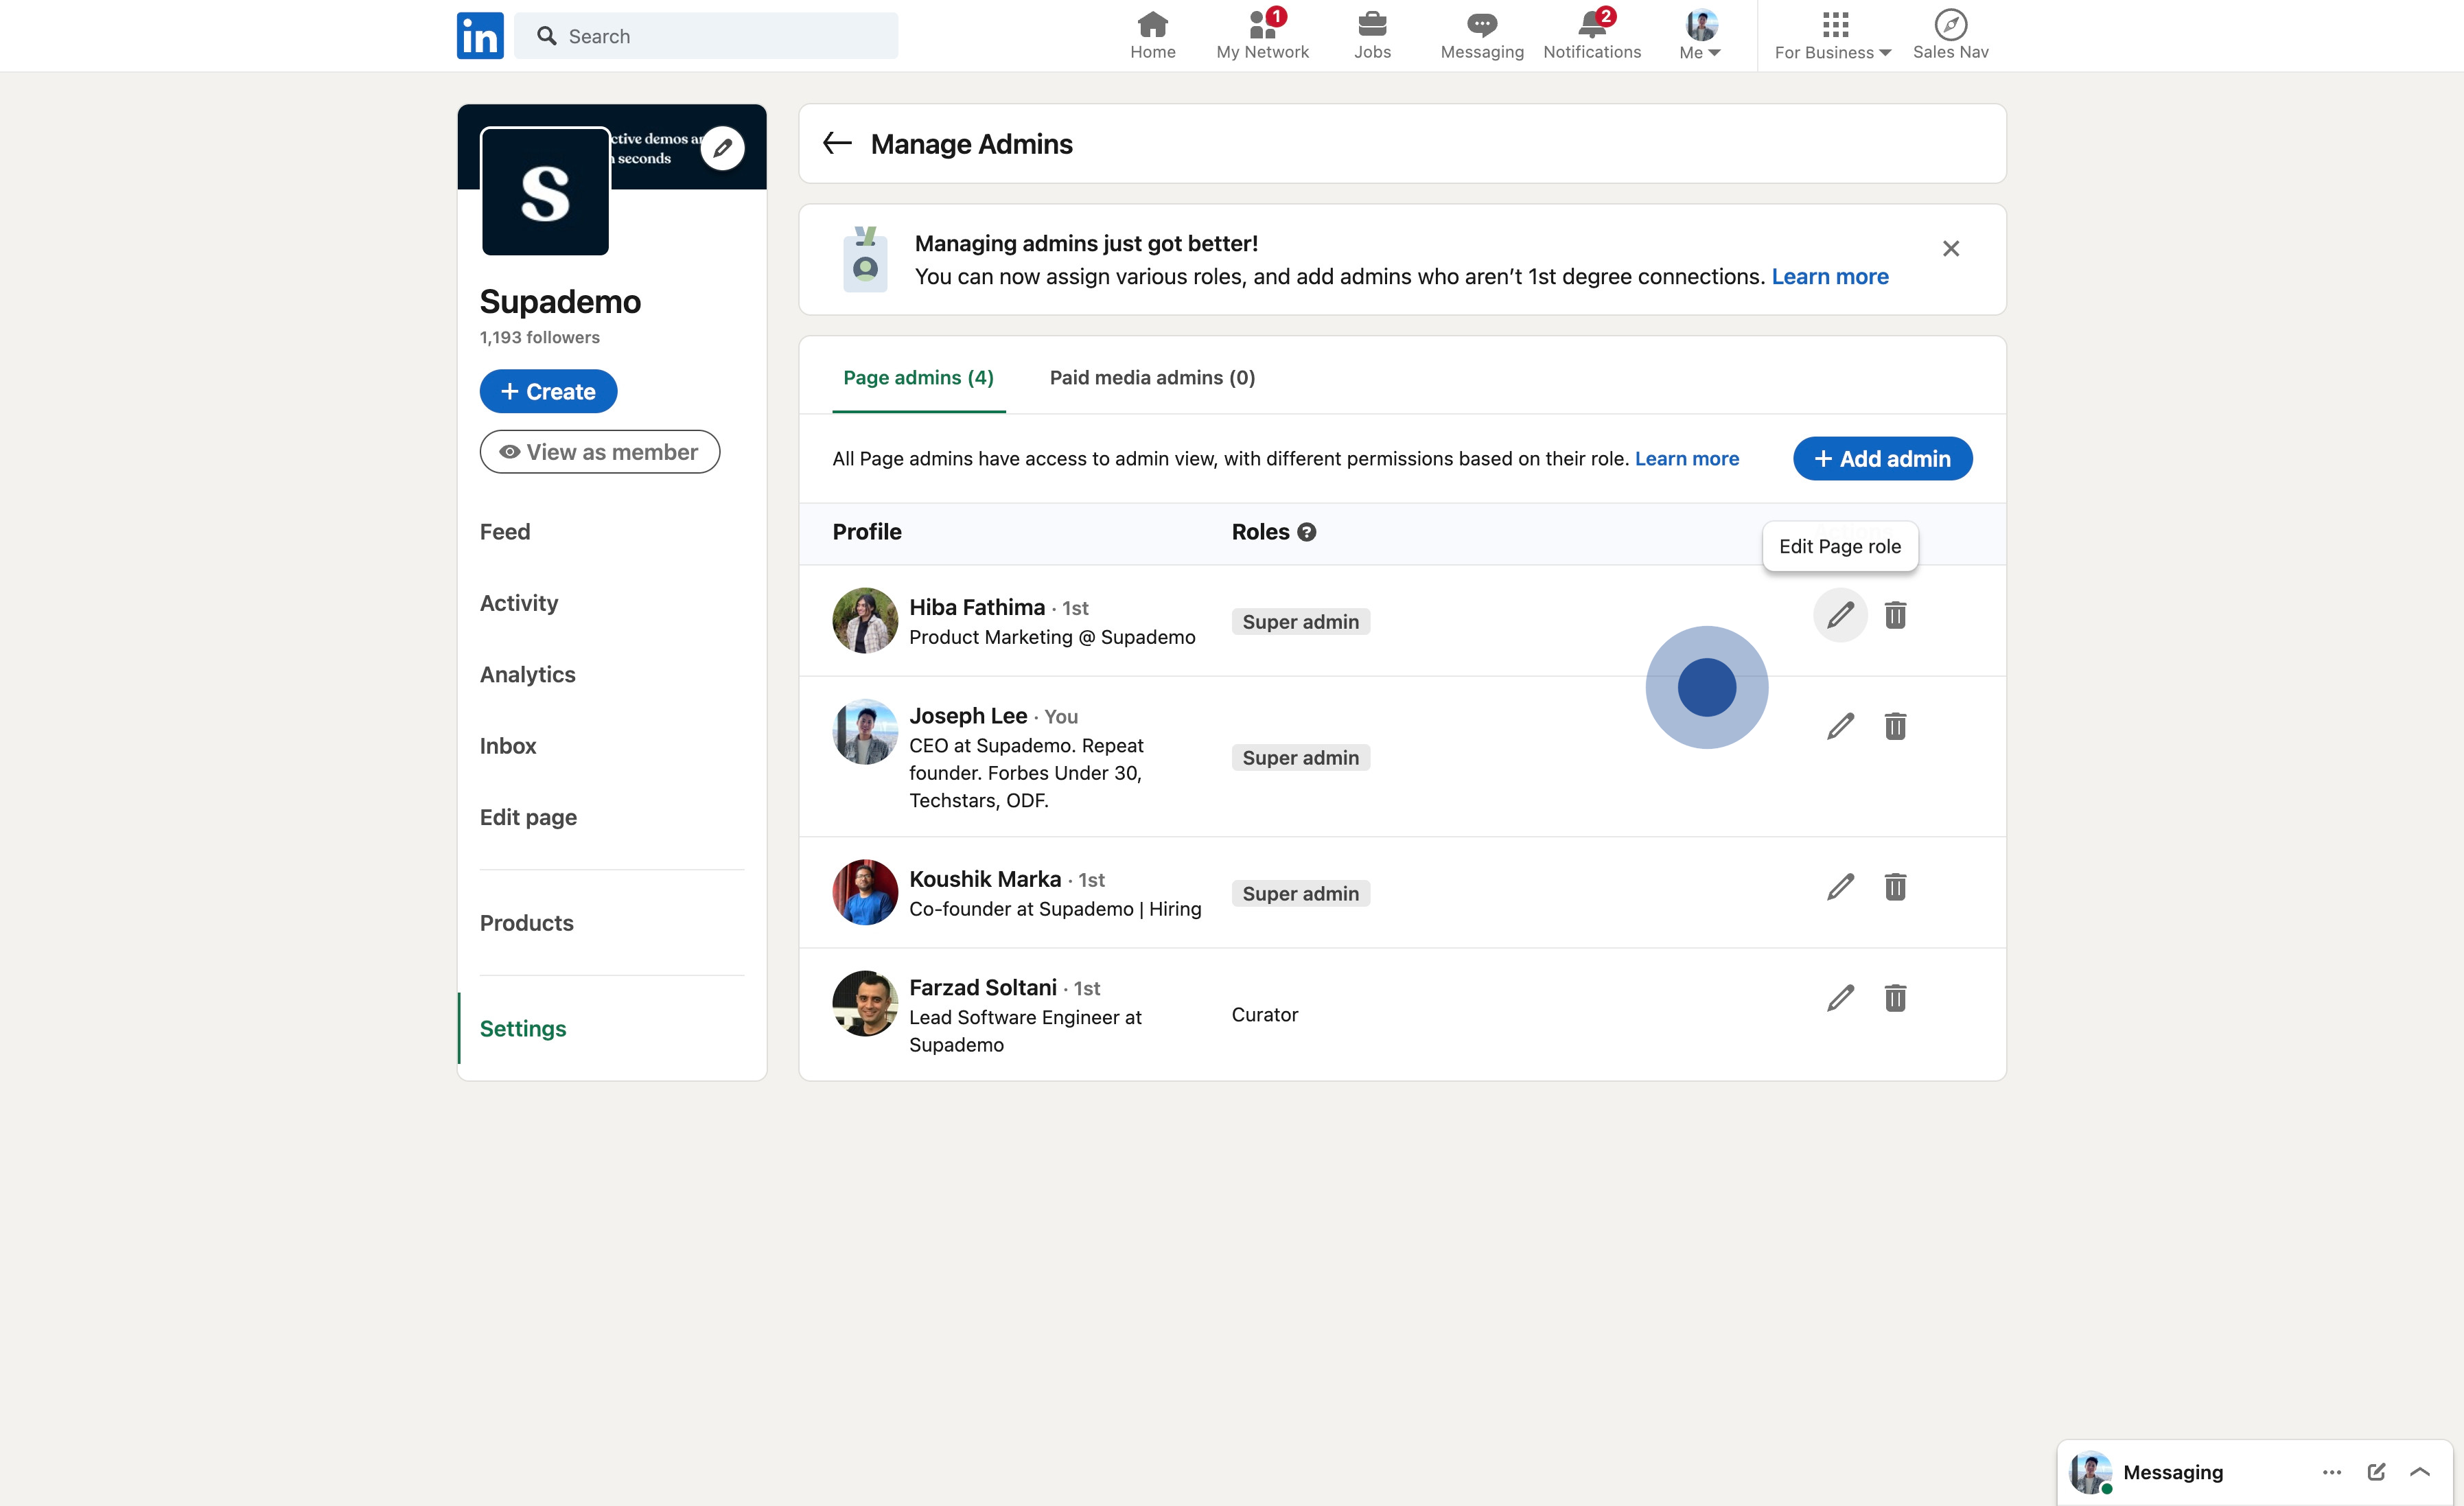
Task: Open Sales Nav compass icon
Action: coord(1950,36)
